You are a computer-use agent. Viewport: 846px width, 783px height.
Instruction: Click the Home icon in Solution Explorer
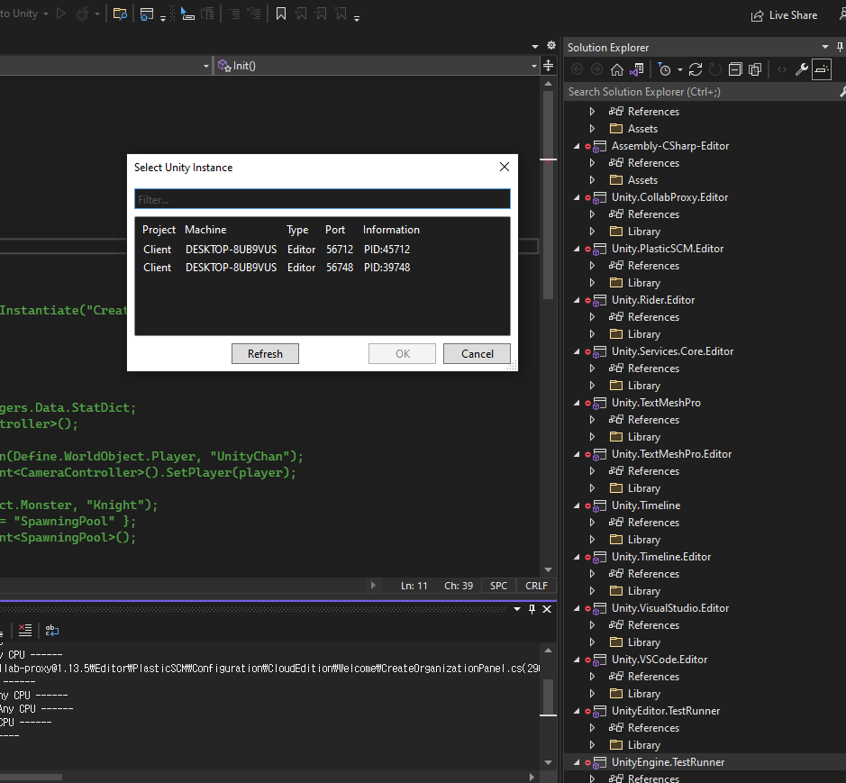(617, 69)
